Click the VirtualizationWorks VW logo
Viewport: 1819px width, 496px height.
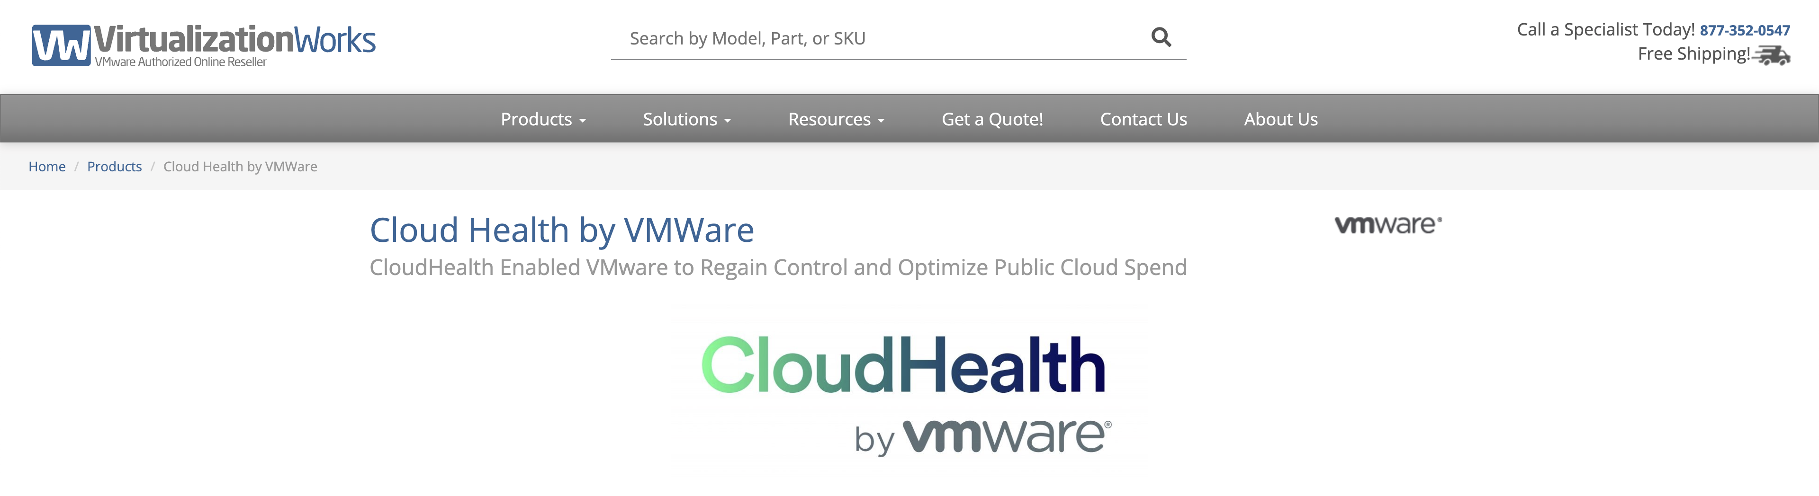(x=62, y=45)
